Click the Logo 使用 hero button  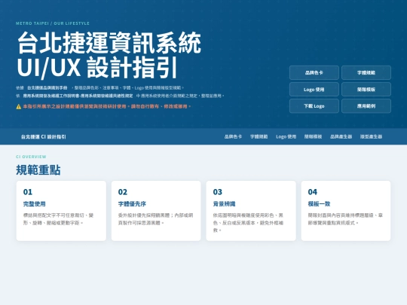(314, 90)
